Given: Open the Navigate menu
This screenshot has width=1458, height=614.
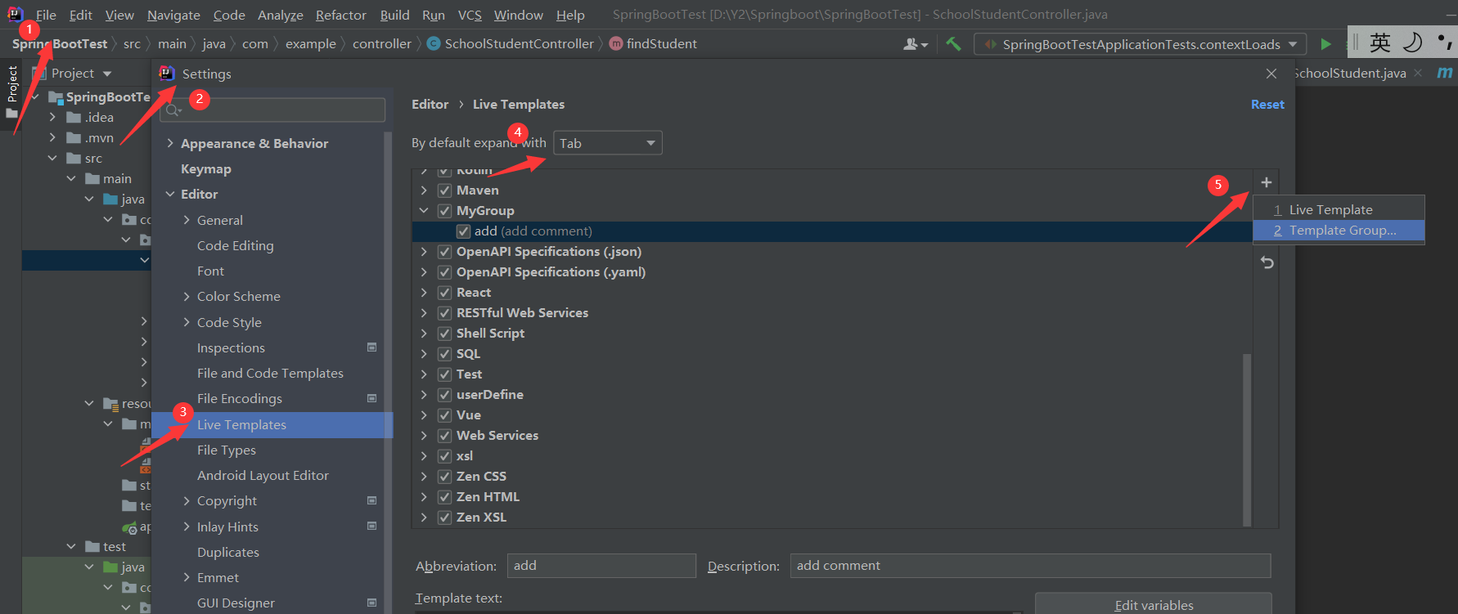Looking at the screenshot, I should 173,15.
